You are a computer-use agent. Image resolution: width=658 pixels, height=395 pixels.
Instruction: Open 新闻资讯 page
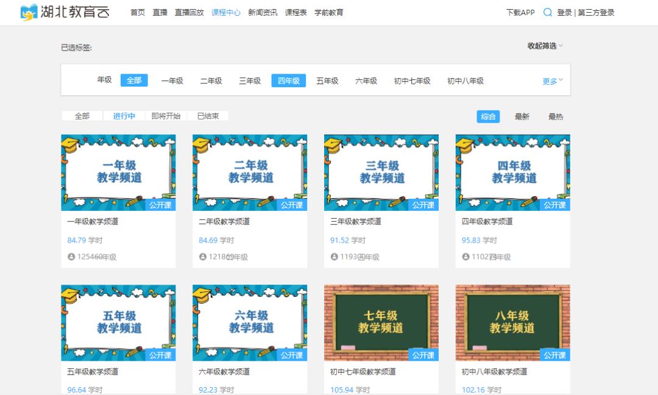pyautogui.click(x=263, y=13)
